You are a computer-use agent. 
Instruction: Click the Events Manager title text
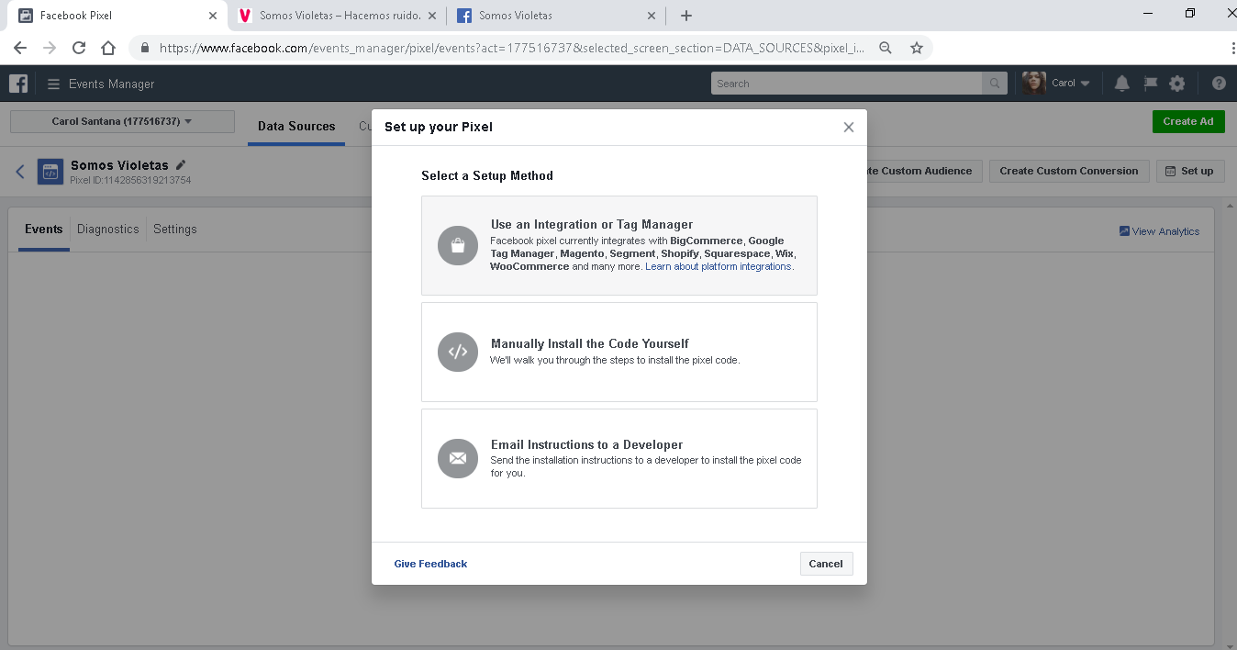pyautogui.click(x=112, y=84)
